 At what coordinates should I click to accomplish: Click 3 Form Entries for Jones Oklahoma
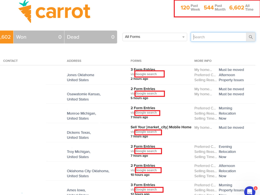143,69
